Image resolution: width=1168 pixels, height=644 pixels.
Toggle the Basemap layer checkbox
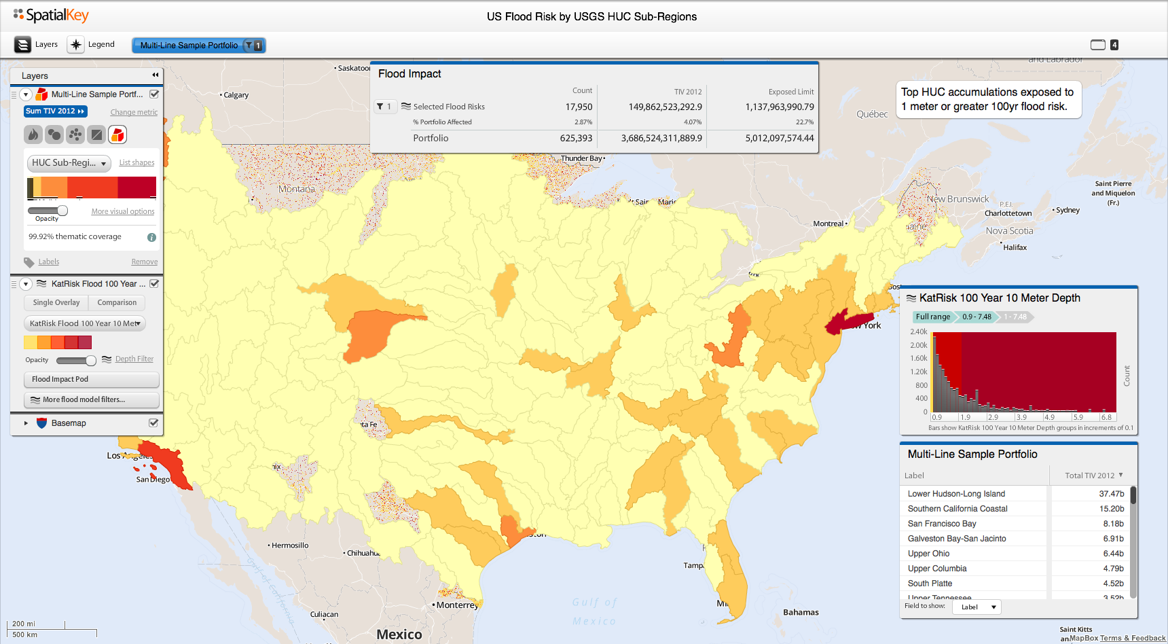153,423
